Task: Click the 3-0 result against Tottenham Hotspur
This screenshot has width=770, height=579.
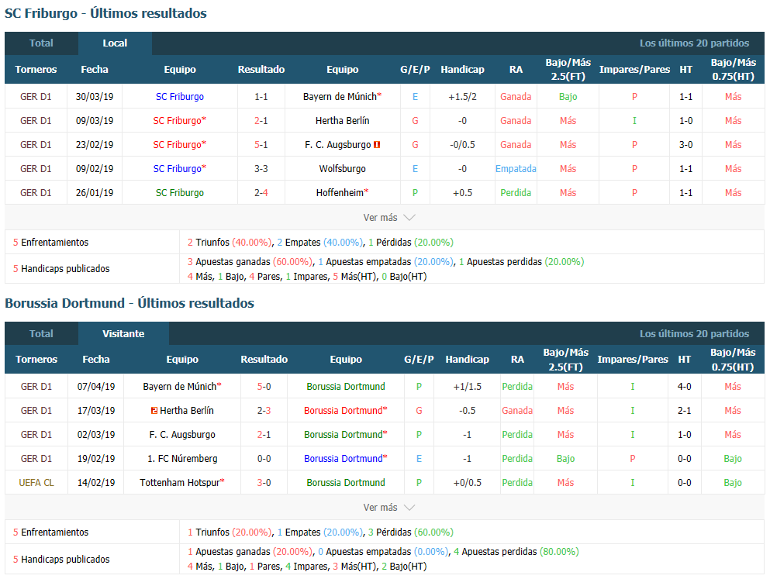Action: (264, 483)
